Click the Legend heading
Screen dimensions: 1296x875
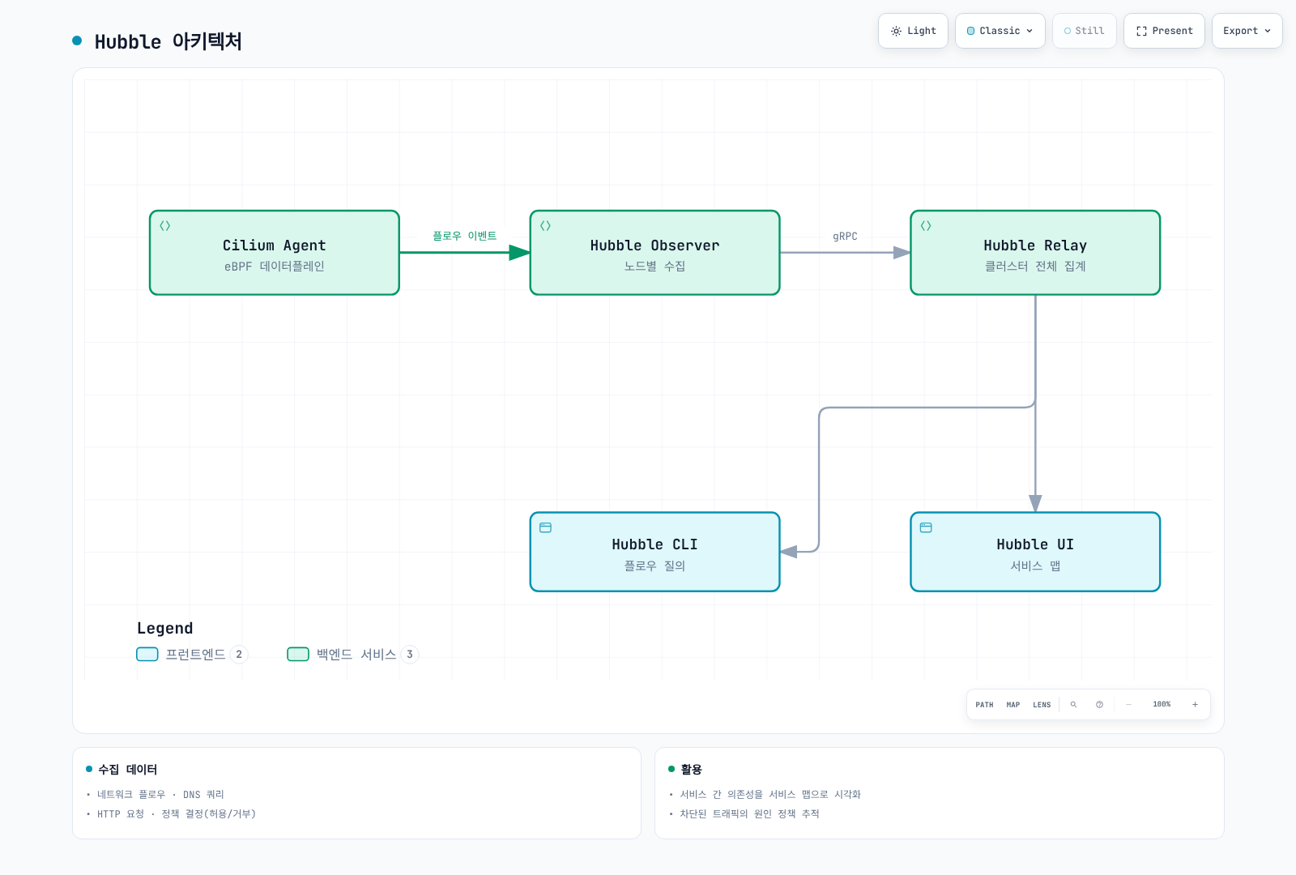coord(165,629)
